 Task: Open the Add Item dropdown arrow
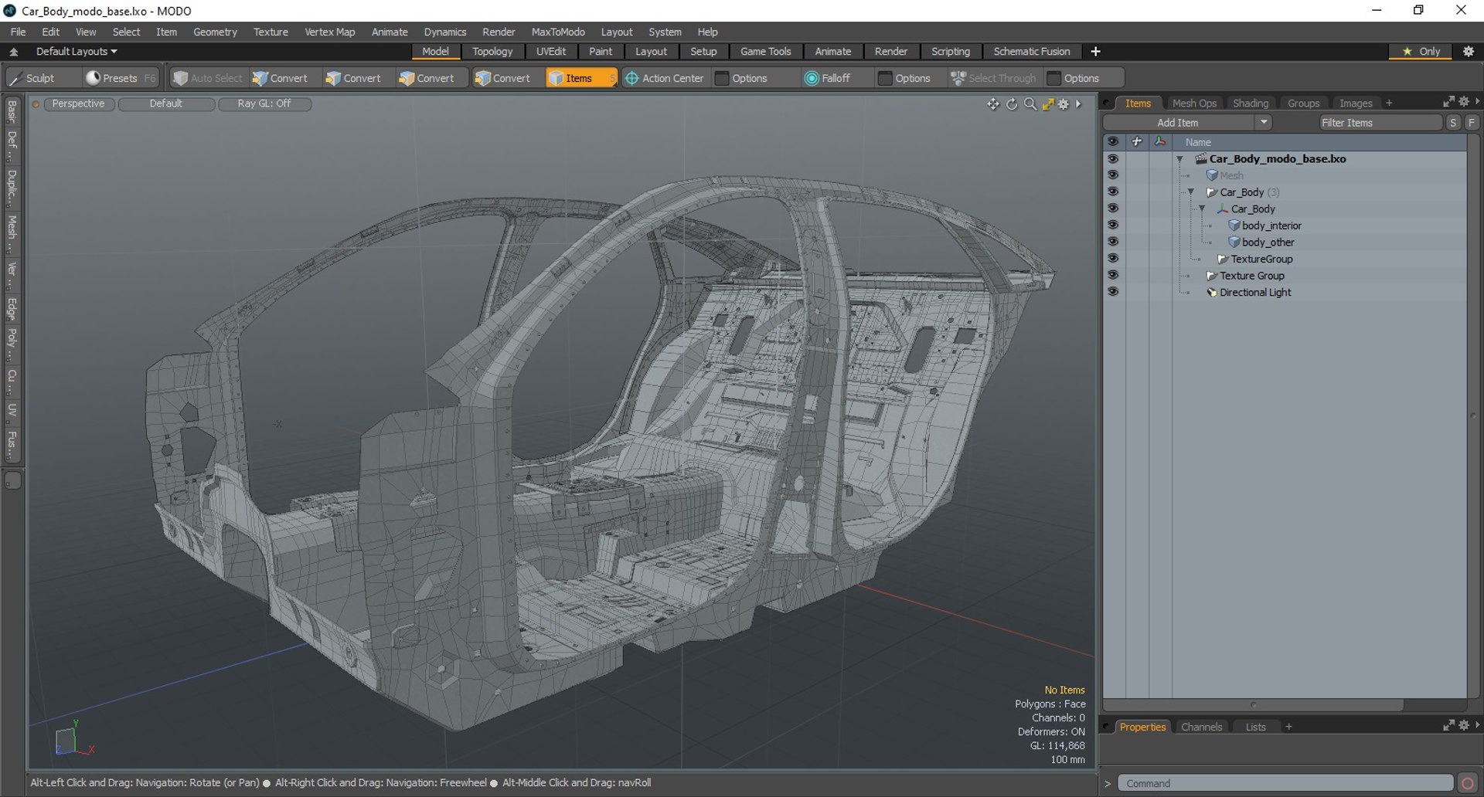point(1264,122)
